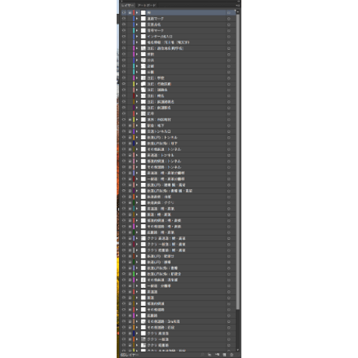Toggle visibility of selected top layer
This screenshot has width=358, height=358.
click(x=124, y=12)
